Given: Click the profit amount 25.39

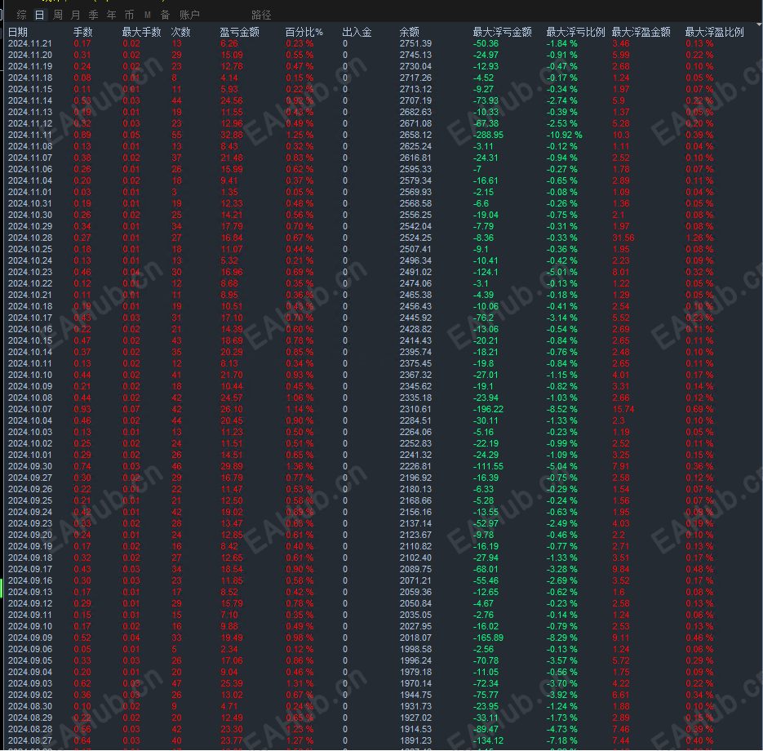Looking at the screenshot, I should pyautogui.click(x=232, y=684).
